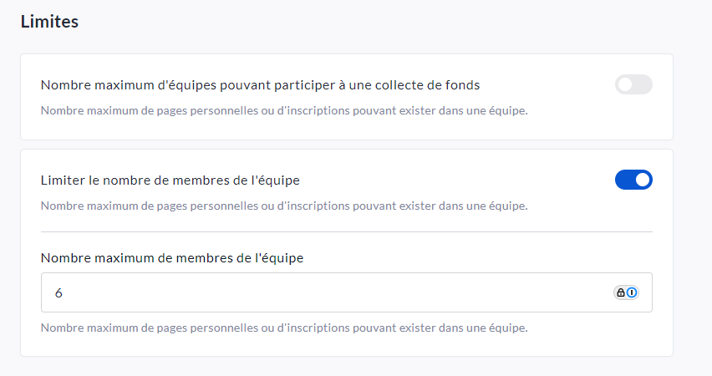Click the page background right of the cards

pos(692,209)
